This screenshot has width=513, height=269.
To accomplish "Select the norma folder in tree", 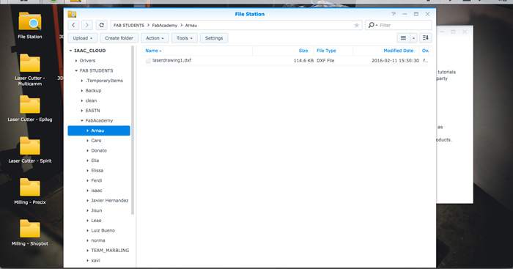I will [98, 240].
